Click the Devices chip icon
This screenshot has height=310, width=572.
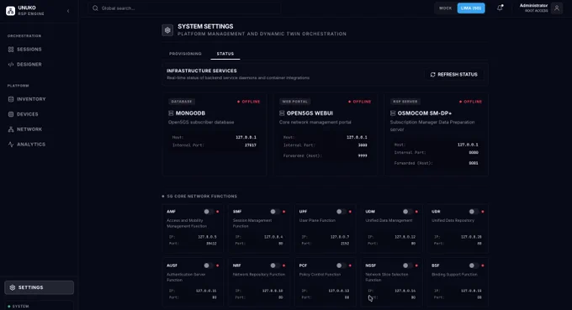(11, 114)
